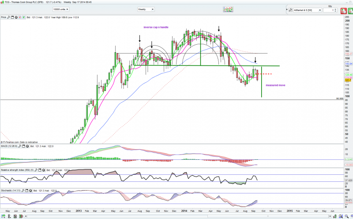This screenshot has height=219, width=353.
Task: Open the indicators chart icon in toolbar
Action: coord(228,9)
